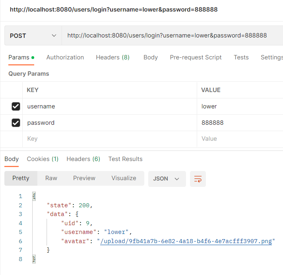This screenshot has height=275, width=283.
Task: Select the request Body tab
Action: (151, 57)
